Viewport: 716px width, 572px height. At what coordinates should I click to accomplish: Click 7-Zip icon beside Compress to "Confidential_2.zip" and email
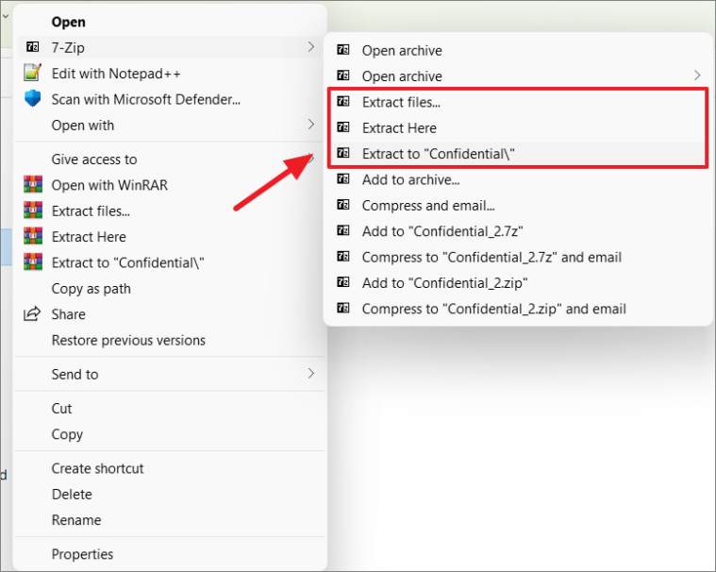point(343,309)
